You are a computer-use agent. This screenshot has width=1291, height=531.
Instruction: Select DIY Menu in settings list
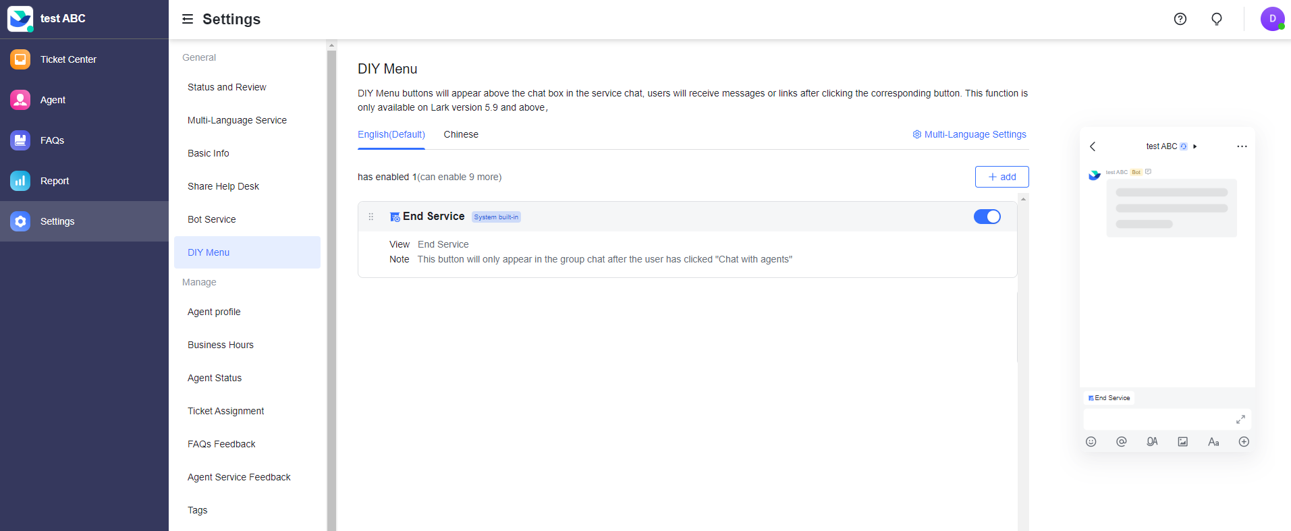(247, 252)
